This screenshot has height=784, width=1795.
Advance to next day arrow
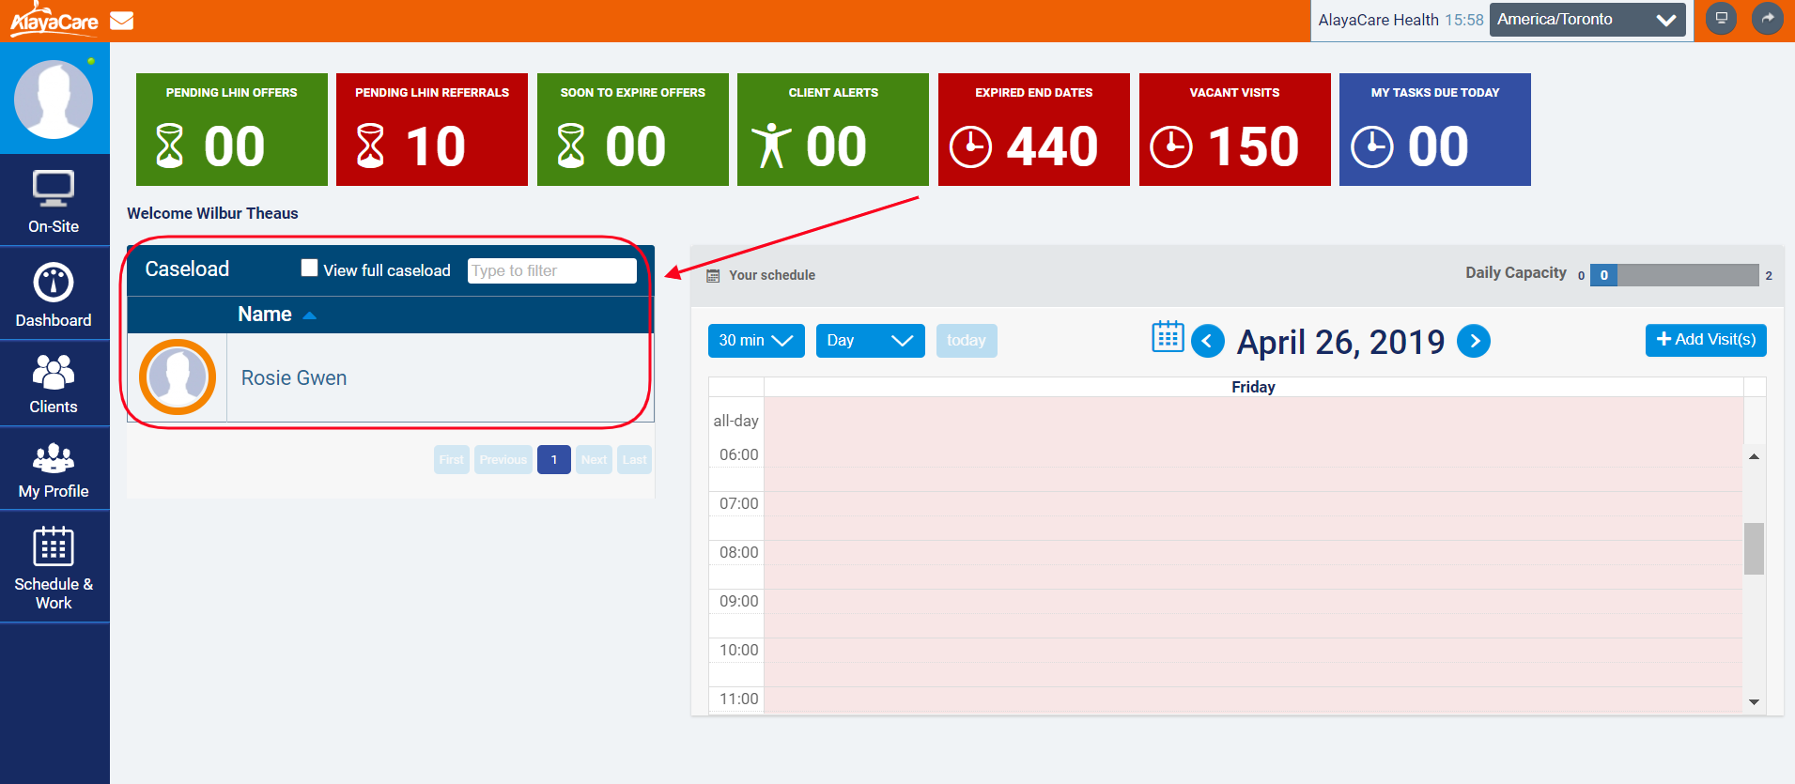(x=1474, y=341)
